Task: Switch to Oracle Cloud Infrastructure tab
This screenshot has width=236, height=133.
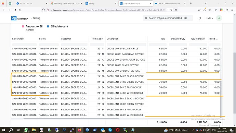Action: tap(170, 3)
